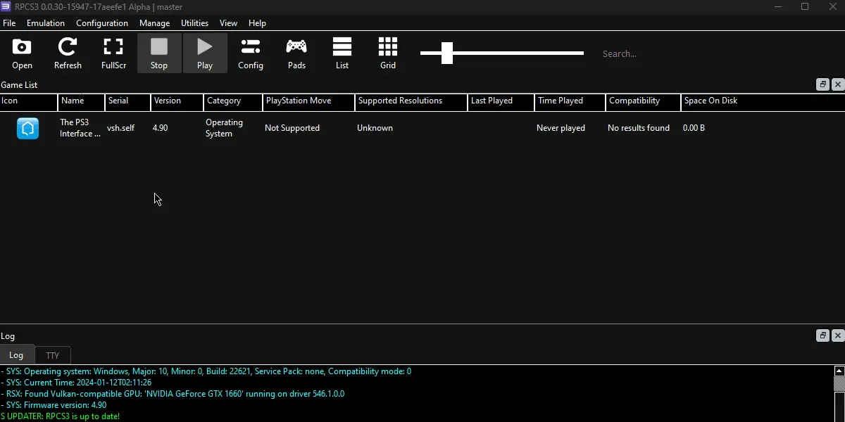845x422 pixels.
Task: Switch to the TTY tab
Action: (52, 355)
